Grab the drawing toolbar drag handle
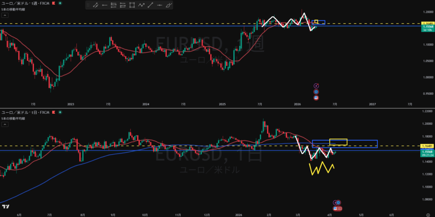The image size is (435, 217). 88,6
